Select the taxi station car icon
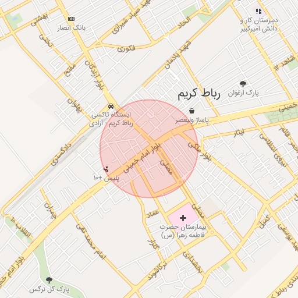This screenshot has width=298, height=298. tap(111, 106)
